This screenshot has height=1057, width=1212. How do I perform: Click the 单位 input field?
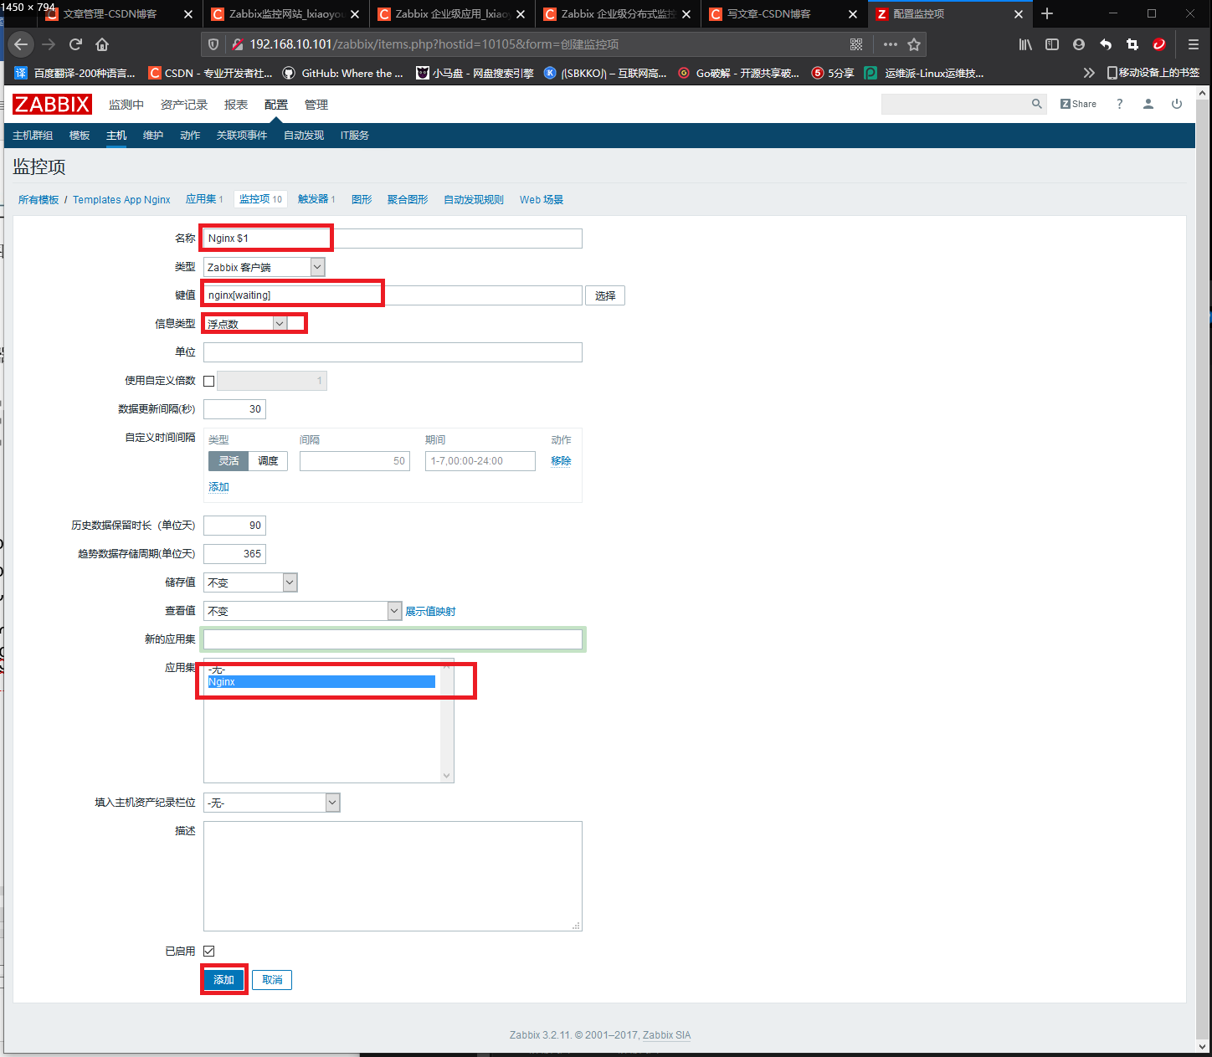[x=393, y=352]
